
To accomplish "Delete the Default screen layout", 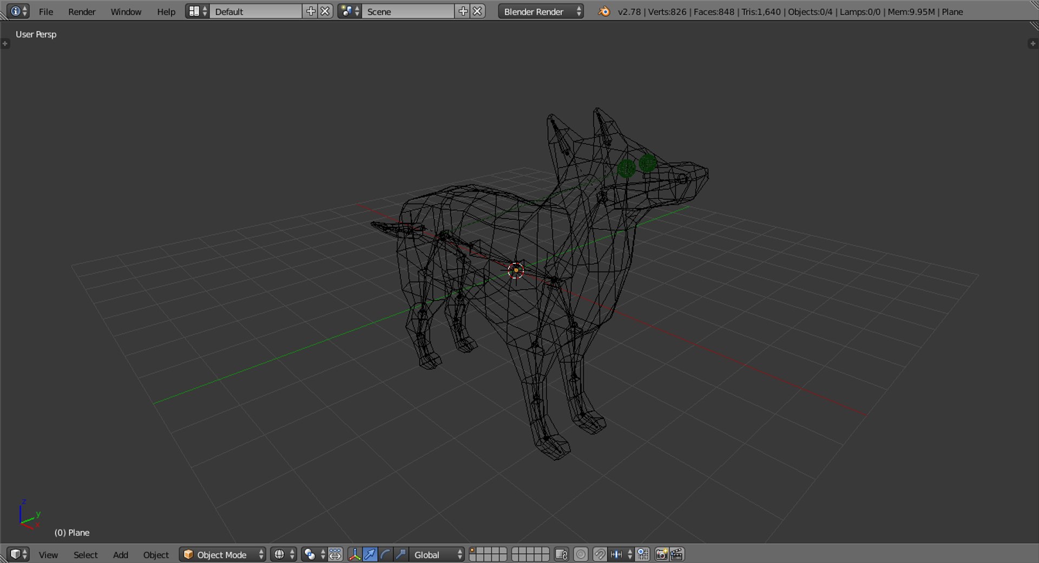I will [x=325, y=11].
